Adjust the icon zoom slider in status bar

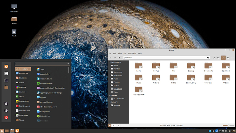click(228, 125)
